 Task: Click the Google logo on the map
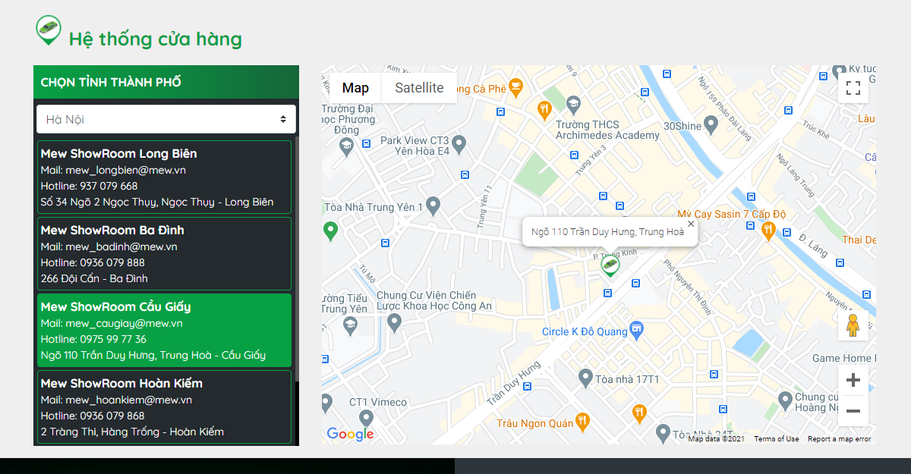350,433
